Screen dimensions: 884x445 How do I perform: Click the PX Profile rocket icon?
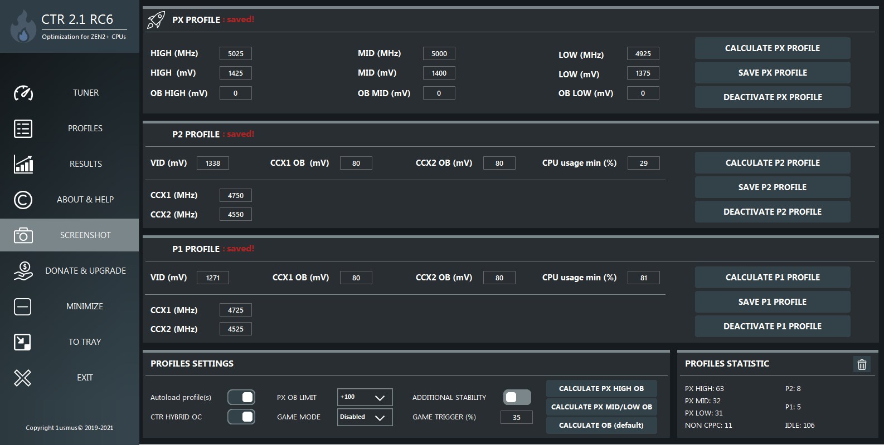(156, 20)
